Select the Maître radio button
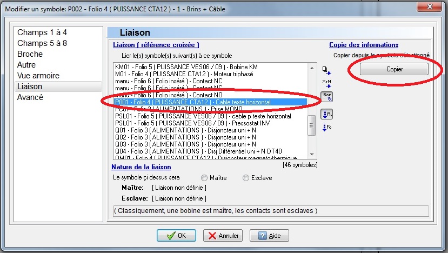The height and width of the screenshot is (253, 448). tap(204, 178)
